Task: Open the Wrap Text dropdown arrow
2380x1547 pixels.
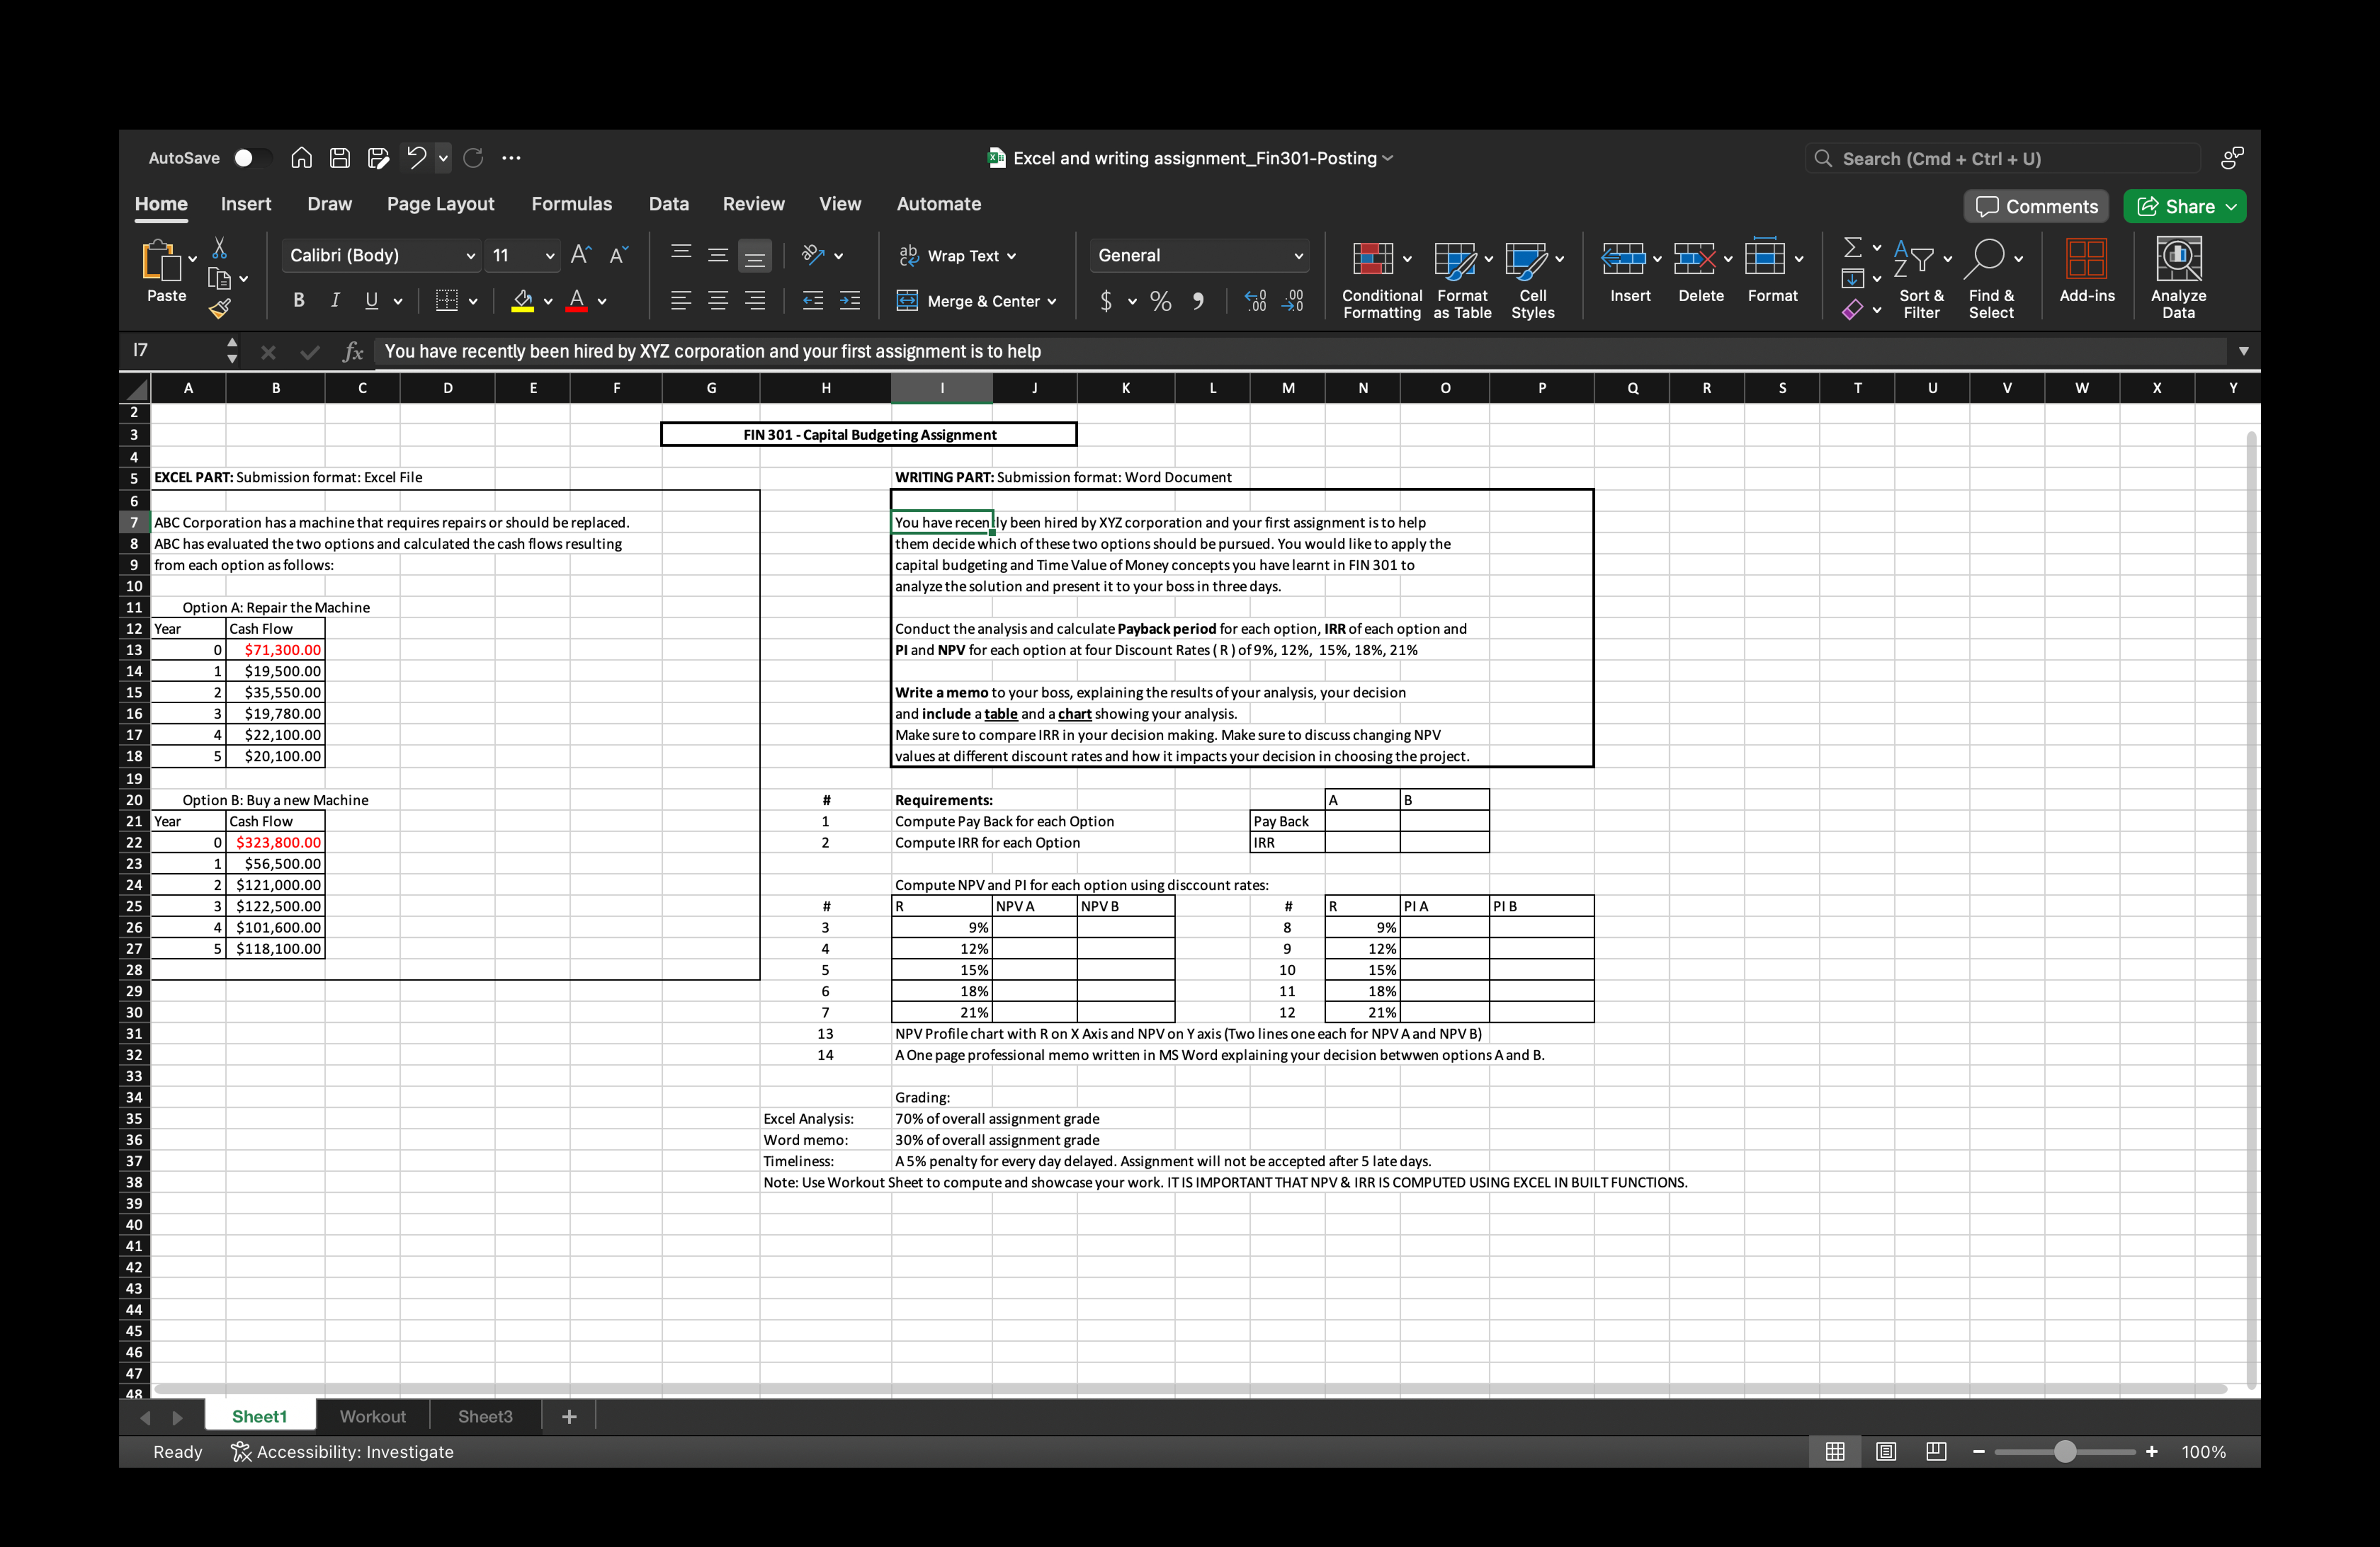Action: click(x=1011, y=257)
